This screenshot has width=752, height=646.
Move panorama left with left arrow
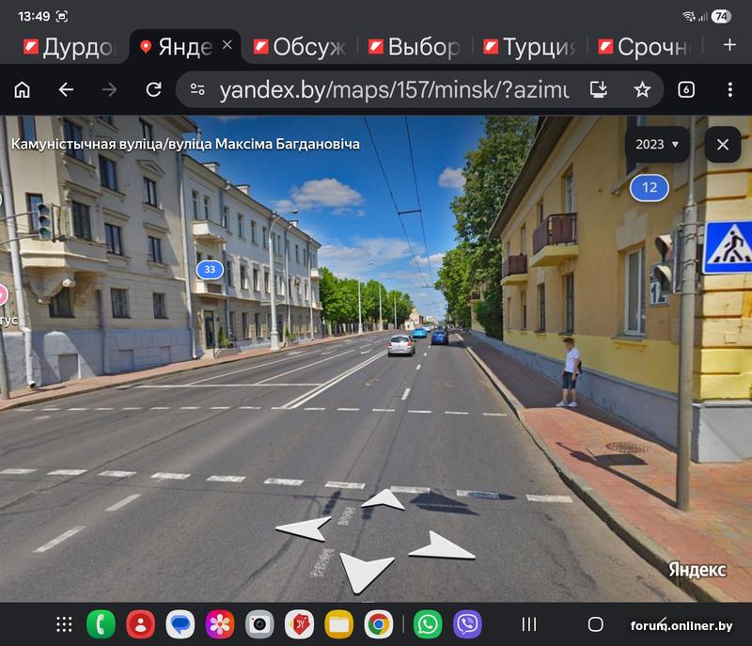(303, 529)
